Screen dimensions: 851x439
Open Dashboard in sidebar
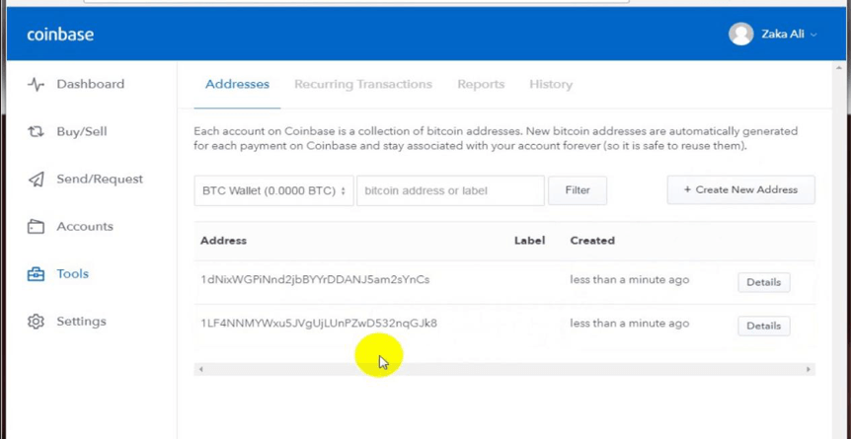pyautogui.click(x=91, y=84)
